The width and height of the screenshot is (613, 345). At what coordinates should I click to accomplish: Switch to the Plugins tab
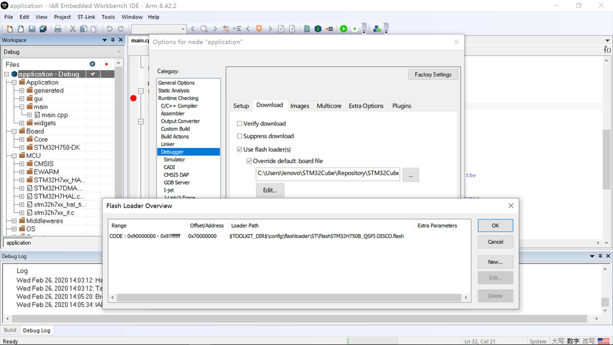[401, 106]
